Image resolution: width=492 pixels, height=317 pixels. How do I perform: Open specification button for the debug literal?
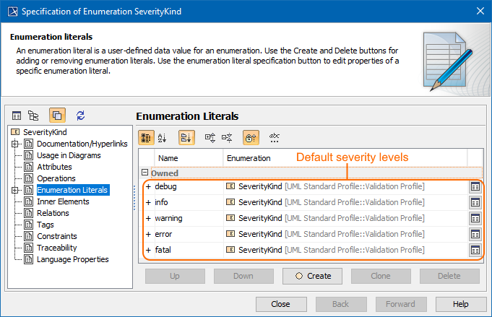(x=475, y=186)
